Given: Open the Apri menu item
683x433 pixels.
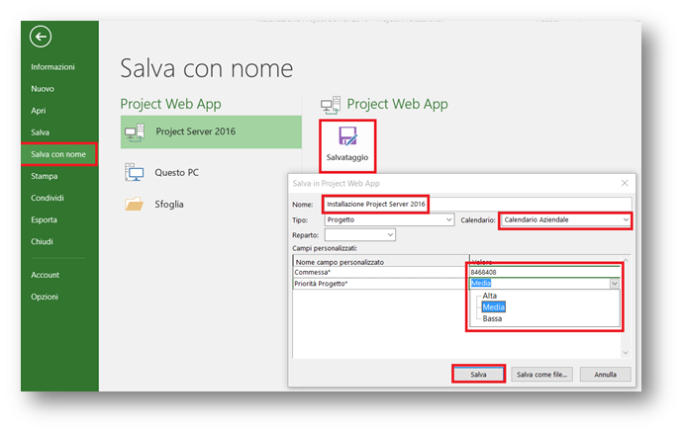Looking at the screenshot, I should tap(39, 111).
